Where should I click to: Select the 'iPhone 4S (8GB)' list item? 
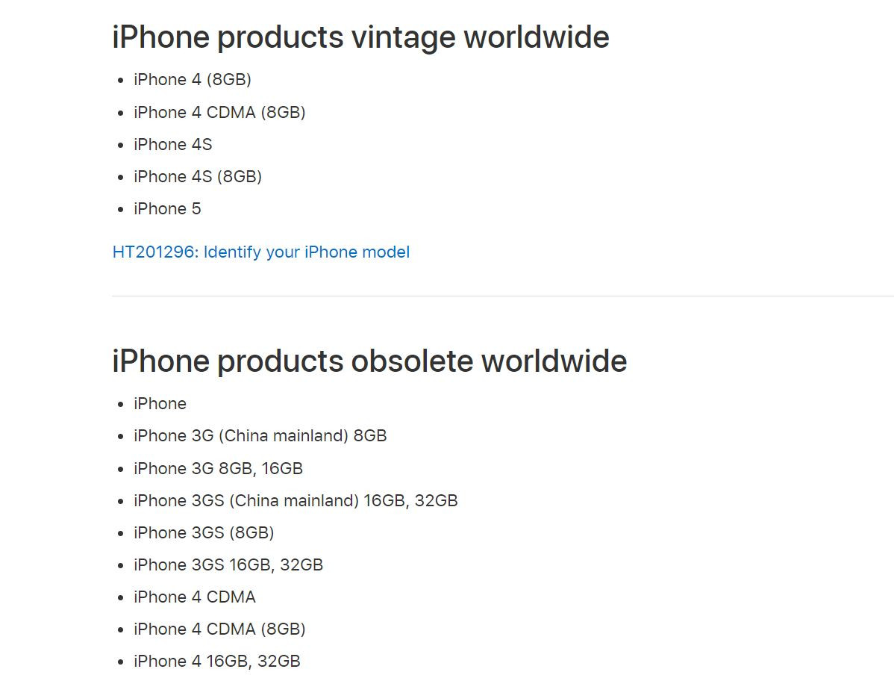pos(198,176)
